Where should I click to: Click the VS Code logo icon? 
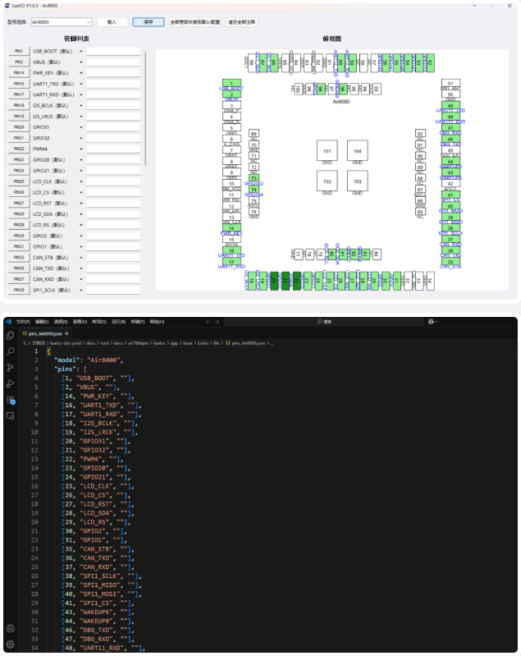click(x=9, y=322)
